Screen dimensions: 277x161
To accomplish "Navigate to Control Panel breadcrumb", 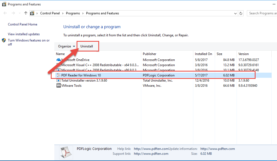I will [x=50, y=13].
